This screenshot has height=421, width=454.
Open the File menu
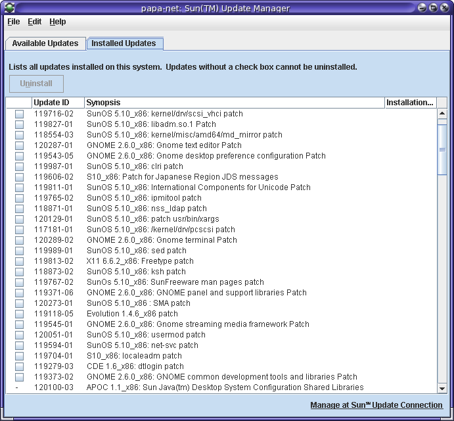14,22
